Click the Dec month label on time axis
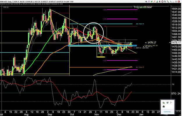This screenshot has width=182, height=116. (x=119, y=114)
